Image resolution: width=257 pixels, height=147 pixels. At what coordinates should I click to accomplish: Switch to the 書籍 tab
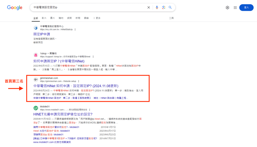[x=86, y=18]
